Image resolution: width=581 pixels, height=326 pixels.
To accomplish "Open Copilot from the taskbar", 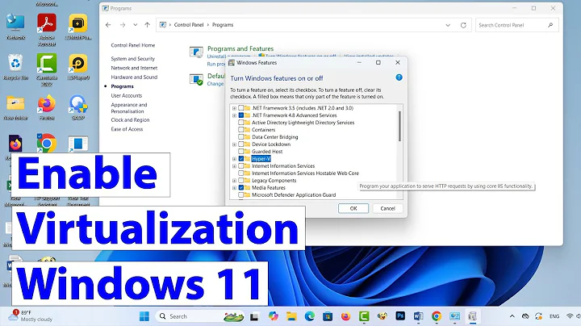I will (x=274, y=316).
